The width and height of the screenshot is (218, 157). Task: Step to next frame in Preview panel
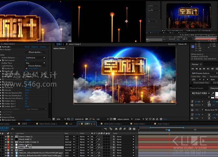click(x=204, y=69)
